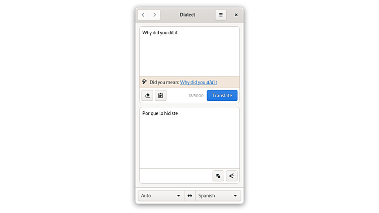
Task: Focus the source text input area
Action: (x=190, y=51)
